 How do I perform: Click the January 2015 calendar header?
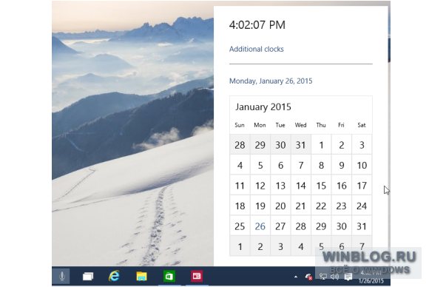click(263, 107)
